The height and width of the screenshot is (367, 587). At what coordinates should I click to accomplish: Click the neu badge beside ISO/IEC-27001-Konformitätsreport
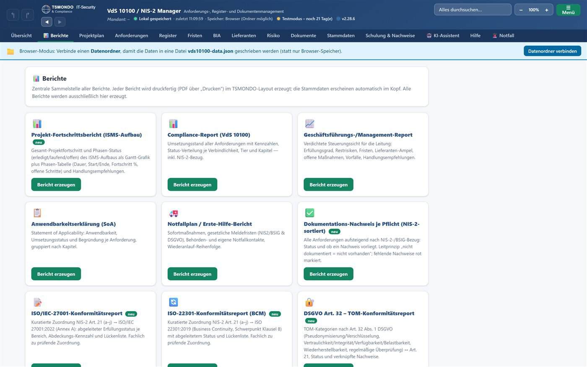click(x=131, y=314)
